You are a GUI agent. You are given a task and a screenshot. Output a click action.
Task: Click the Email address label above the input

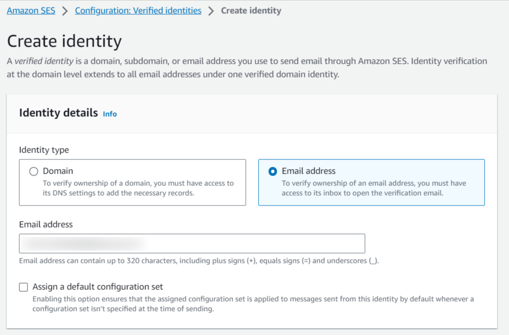[x=46, y=224]
